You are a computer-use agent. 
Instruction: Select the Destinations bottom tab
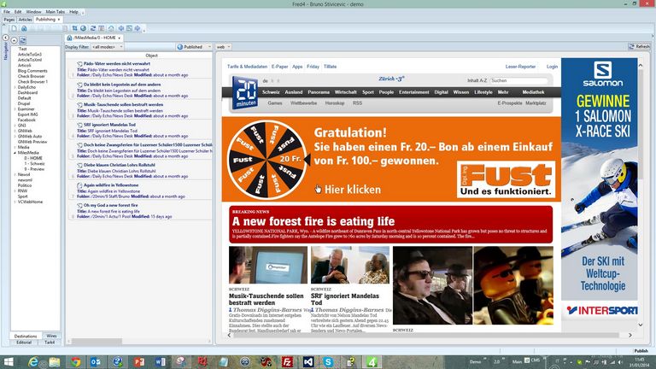coord(26,336)
